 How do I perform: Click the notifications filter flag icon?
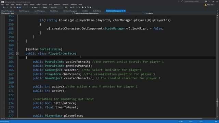tap(179, 1)
